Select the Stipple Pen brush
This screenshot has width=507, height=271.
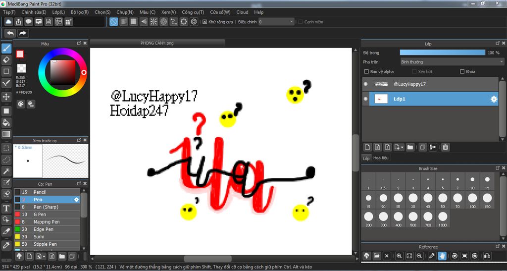tap(47, 244)
